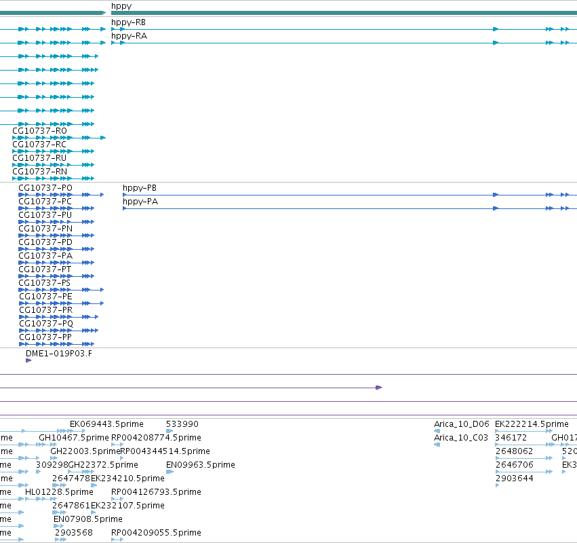
Task: Pick the CG10737-PA protein
Action: (x=45, y=256)
